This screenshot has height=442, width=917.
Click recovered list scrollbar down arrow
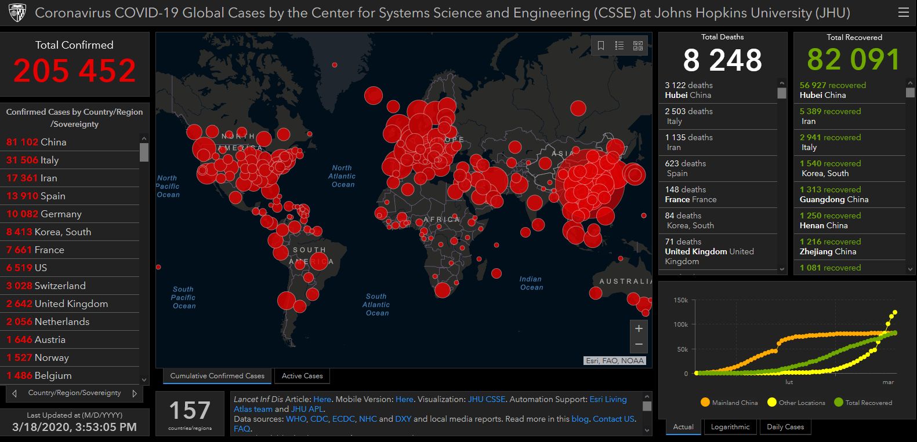[x=910, y=269]
